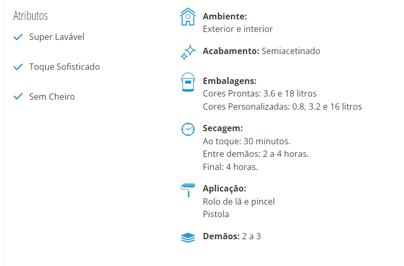Click the Cores Prontas packaging line
The image size is (404, 266).
coord(260,93)
